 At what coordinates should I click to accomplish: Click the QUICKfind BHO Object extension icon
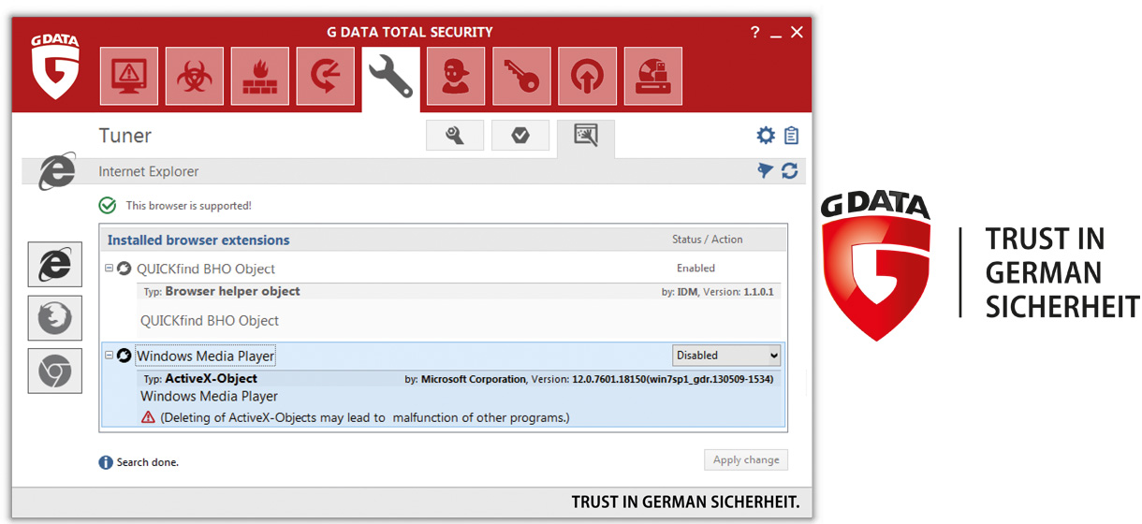pos(124,269)
